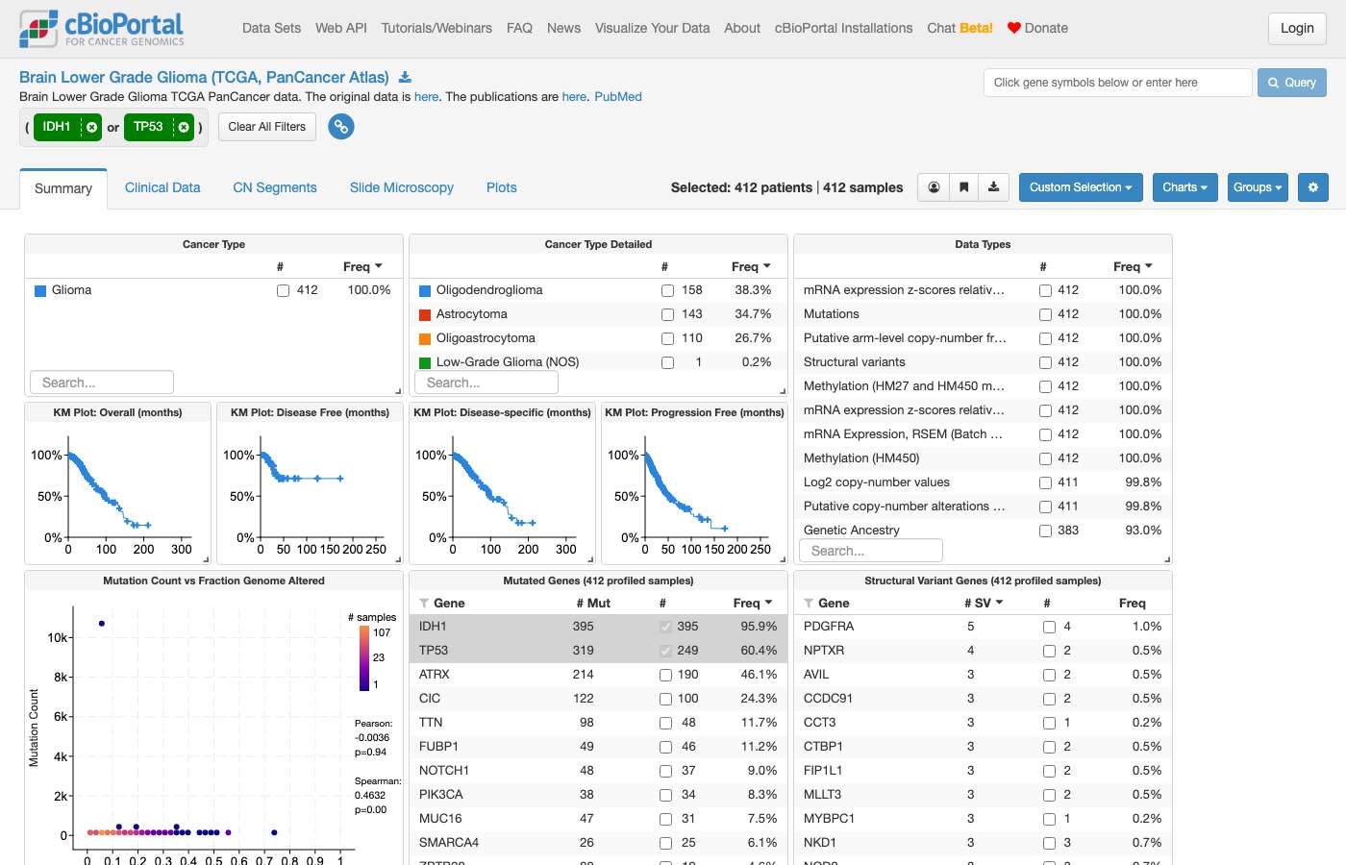Open the Charts dropdown

(x=1185, y=187)
